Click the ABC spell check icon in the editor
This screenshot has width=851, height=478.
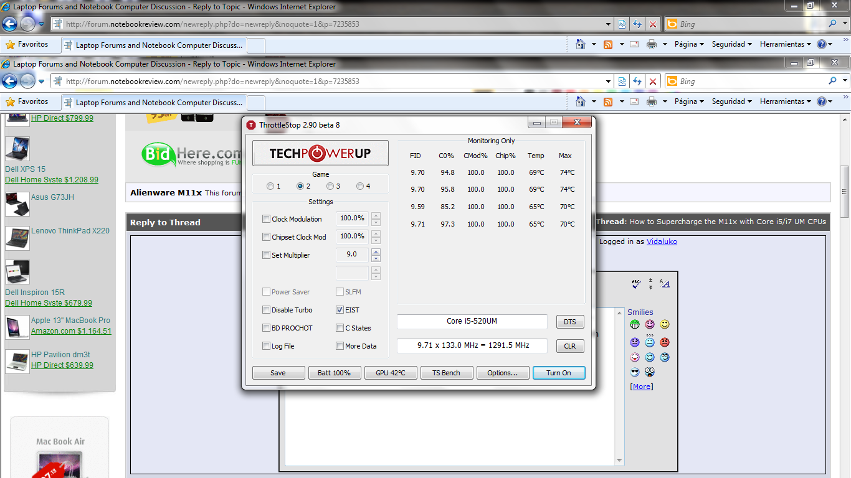636,283
